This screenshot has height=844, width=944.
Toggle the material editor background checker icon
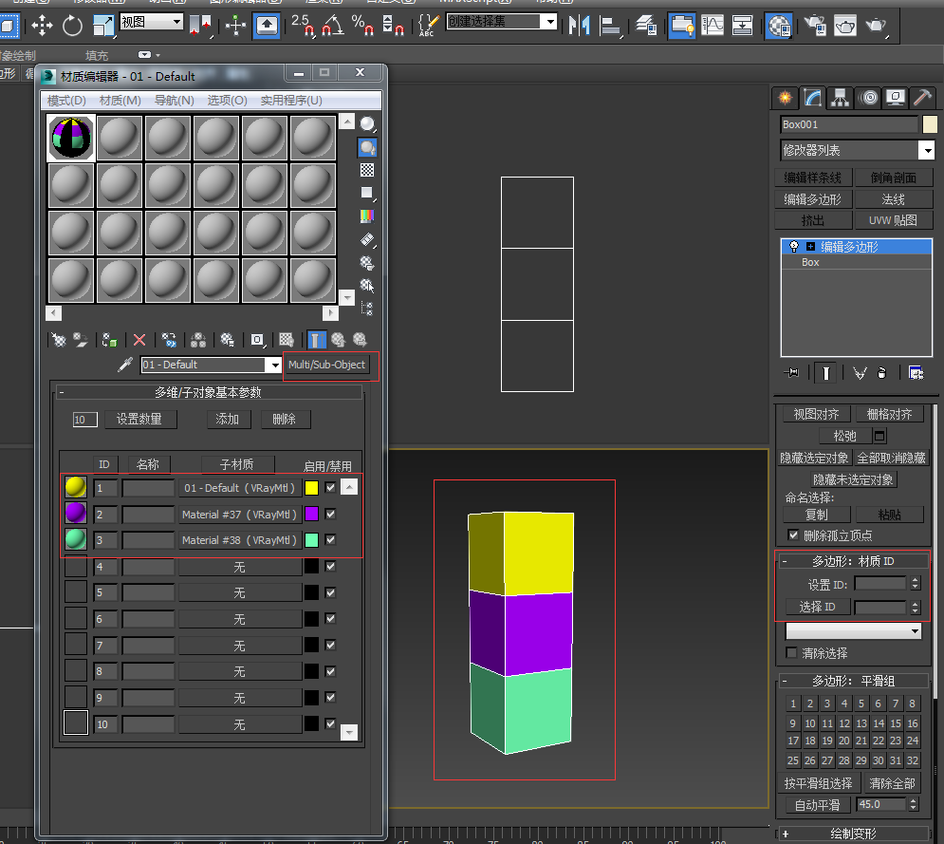(x=367, y=170)
